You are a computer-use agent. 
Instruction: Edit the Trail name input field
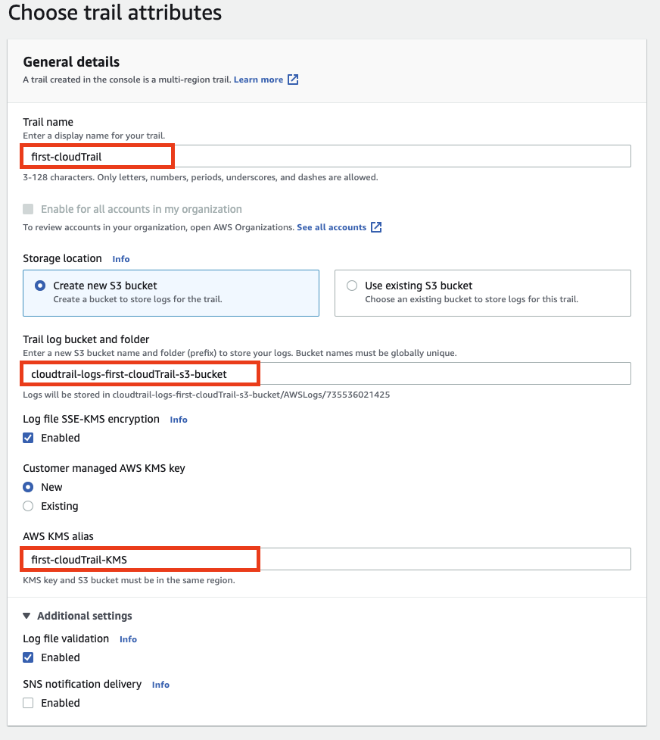click(x=326, y=156)
